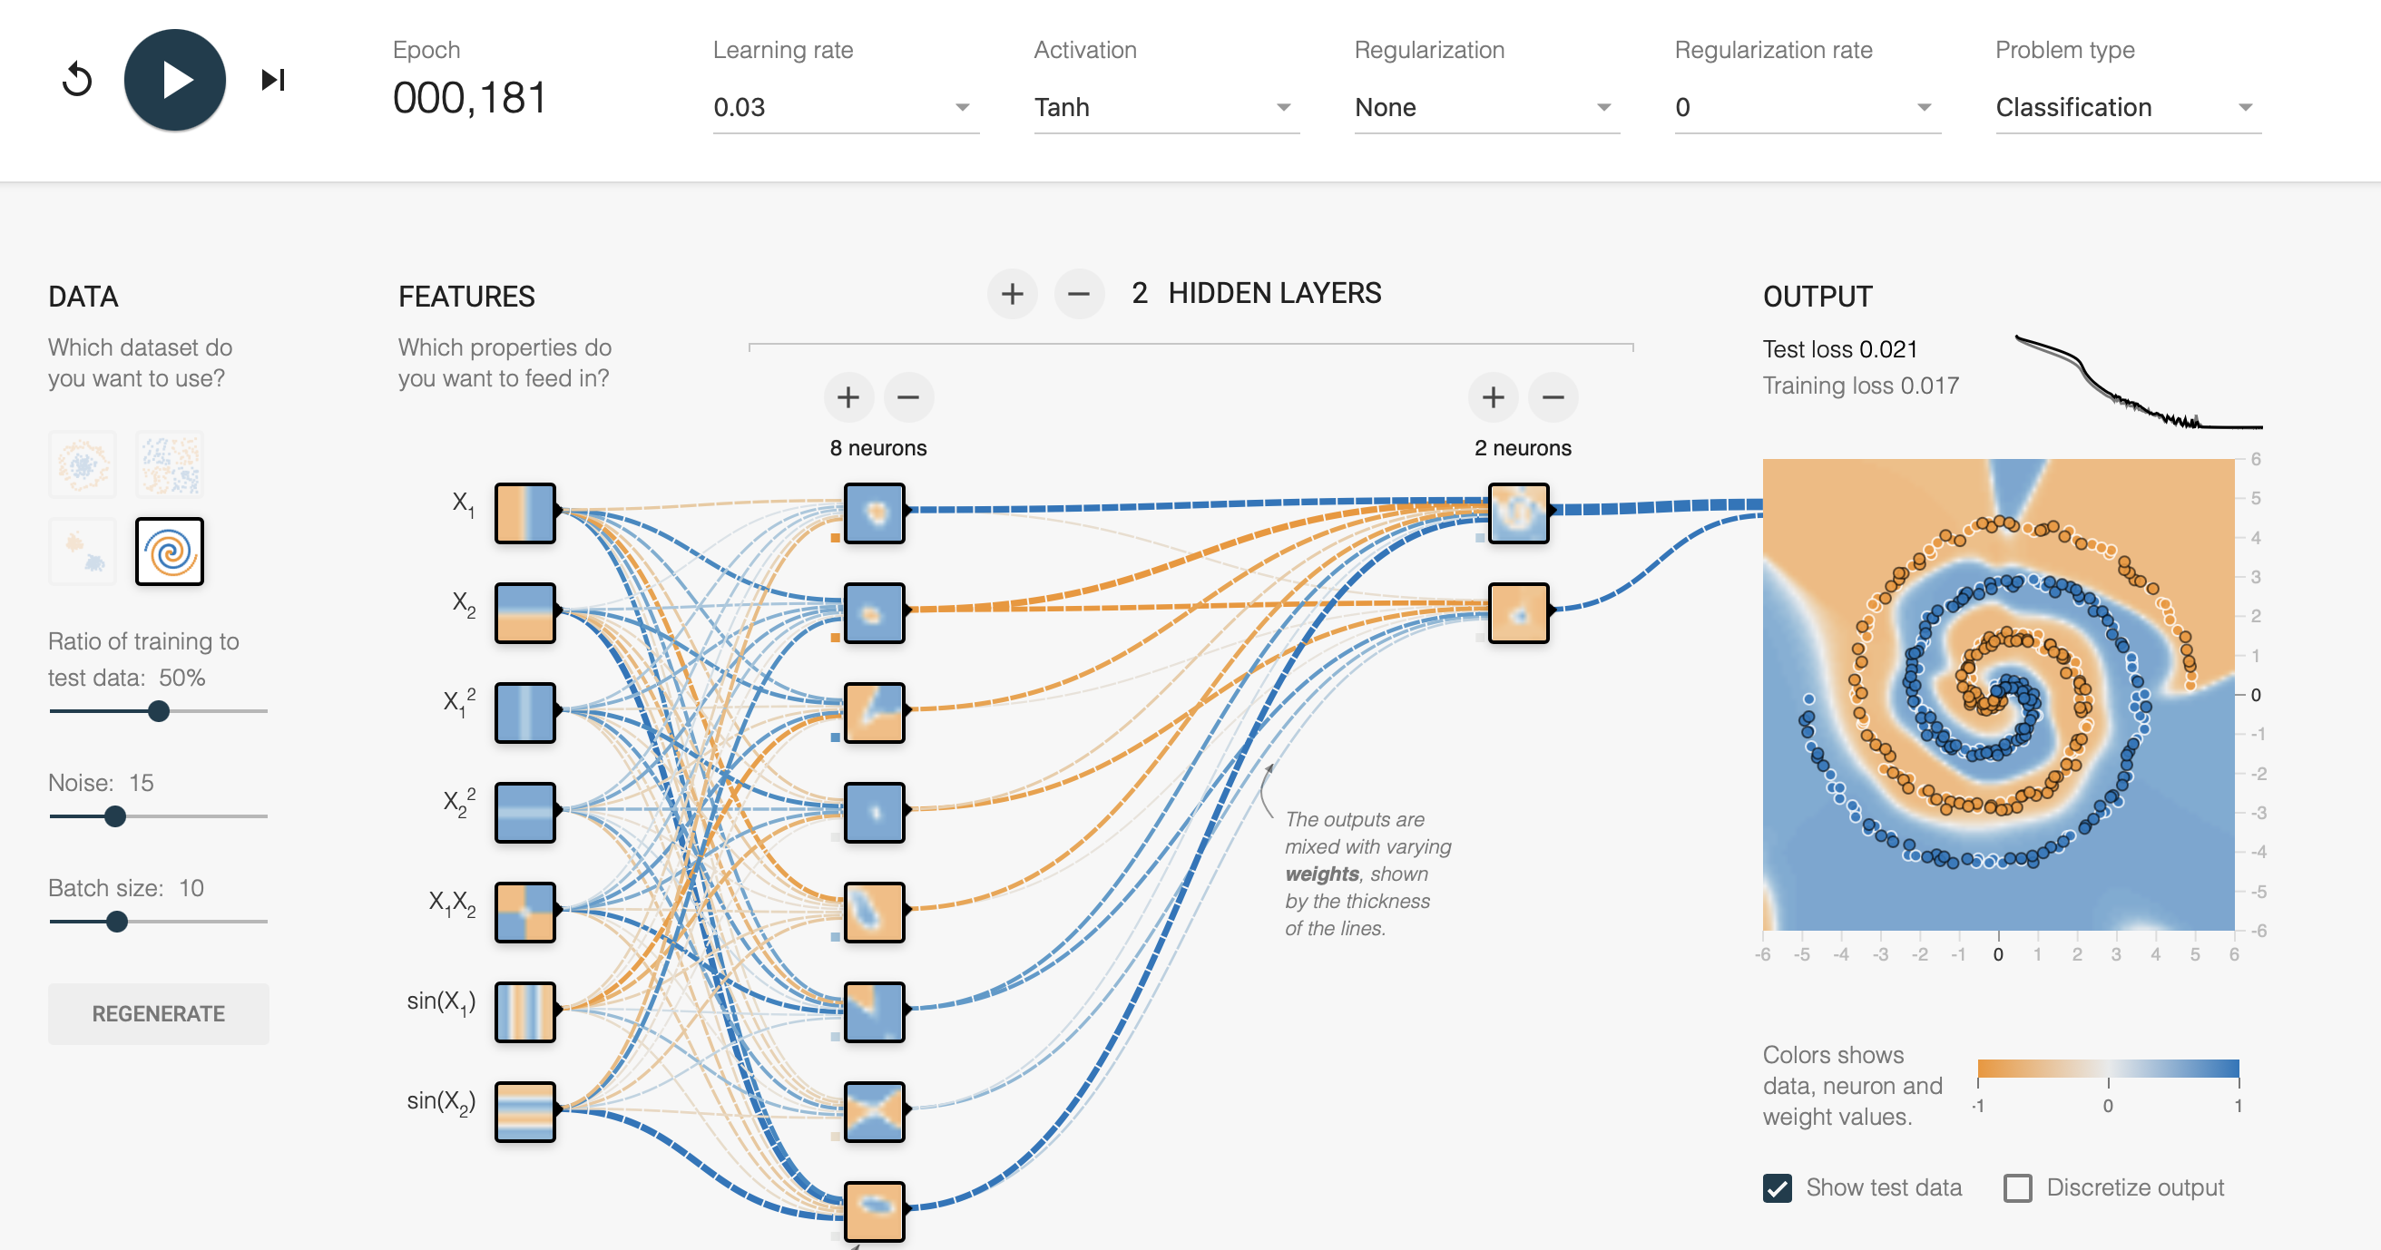Enable Discretize output checkbox
The width and height of the screenshot is (2381, 1250).
[x=2017, y=1188]
